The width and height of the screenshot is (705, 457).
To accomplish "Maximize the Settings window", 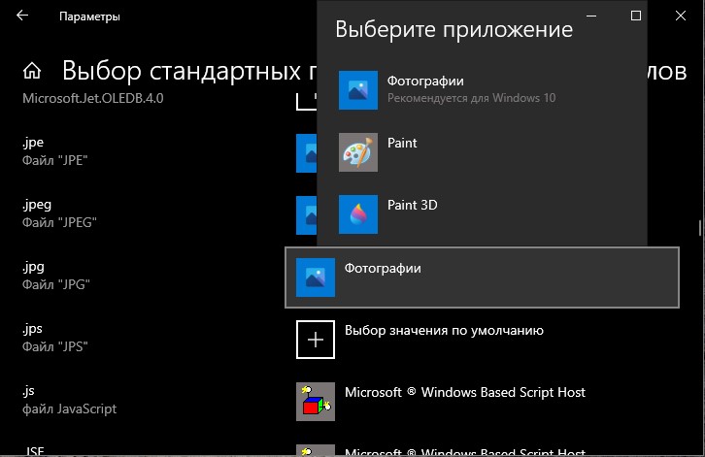I will click(x=636, y=16).
